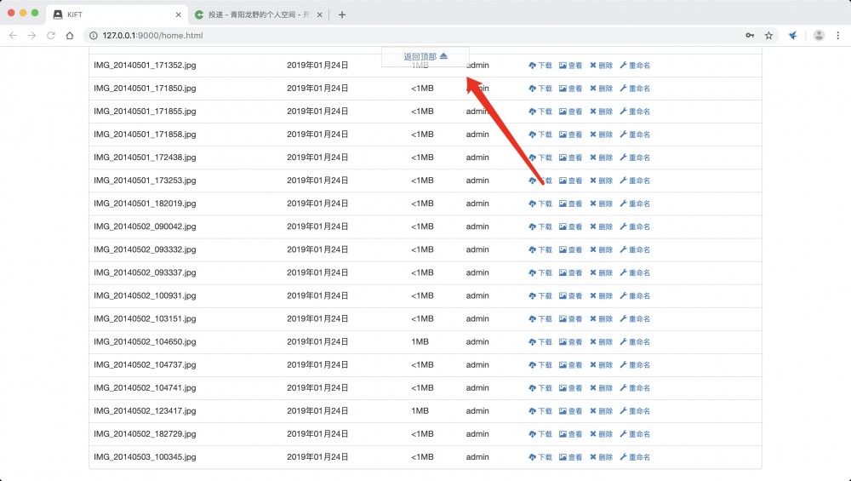The image size is (851, 481).
Task: Open a new browser tab
Action: click(342, 14)
